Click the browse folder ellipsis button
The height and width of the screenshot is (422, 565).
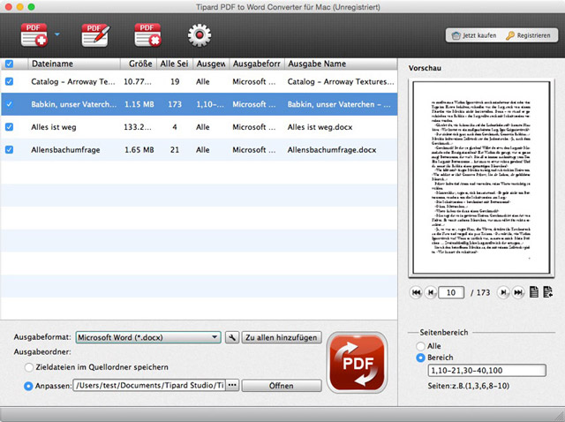click(x=232, y=385)
